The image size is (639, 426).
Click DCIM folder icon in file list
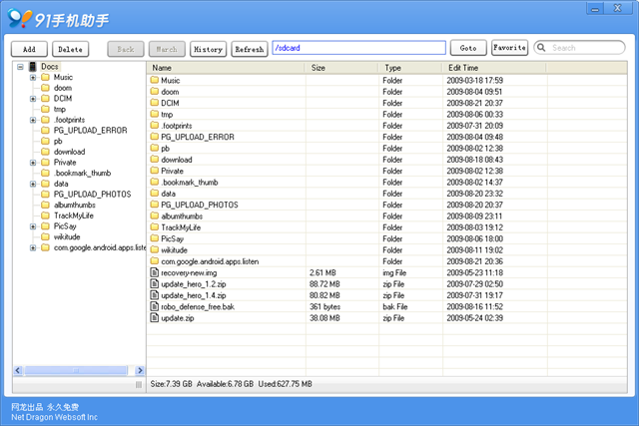pyautogui.click(x=155, y=103)
